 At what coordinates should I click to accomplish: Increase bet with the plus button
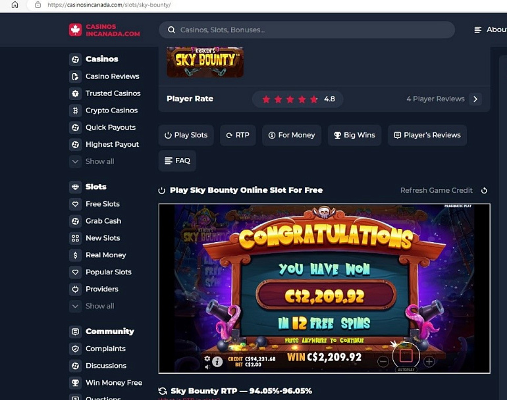click(x=429, y=361)
